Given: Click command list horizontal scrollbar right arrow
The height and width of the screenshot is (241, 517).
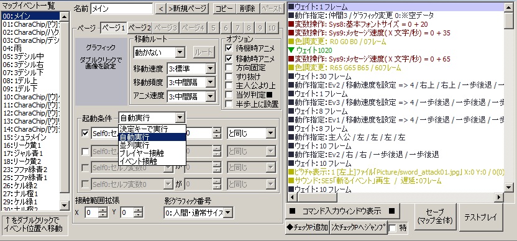Looking at the screenshot, I should [x=499, y=197].
